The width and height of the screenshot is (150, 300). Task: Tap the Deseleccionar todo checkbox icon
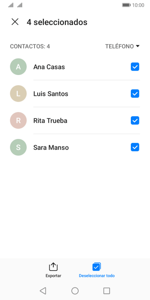pos(97,267)
